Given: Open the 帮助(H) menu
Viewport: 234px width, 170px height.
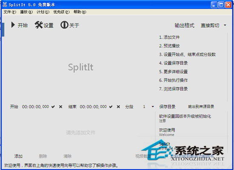Looking at the screenshot, I should [x=80, y=12].
